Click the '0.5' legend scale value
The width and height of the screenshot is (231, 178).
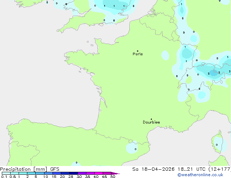(13, 177)
